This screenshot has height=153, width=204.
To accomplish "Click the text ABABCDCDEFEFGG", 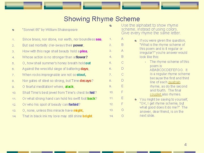I will [166, 70].
